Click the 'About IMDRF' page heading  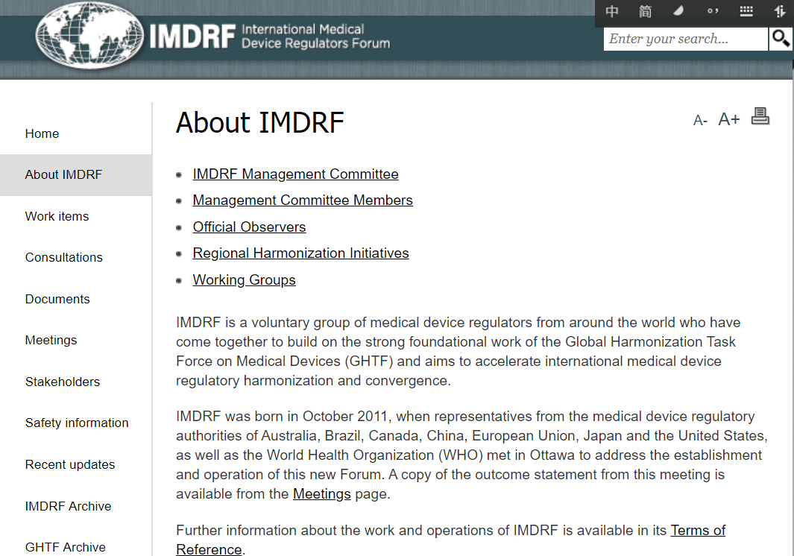(259, 122)
